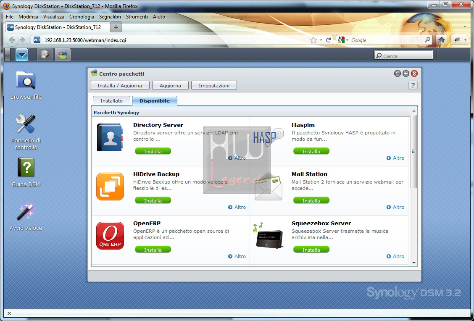Click the Firefox back arrow
Viewport: 474px width, 321px height.
12,40
